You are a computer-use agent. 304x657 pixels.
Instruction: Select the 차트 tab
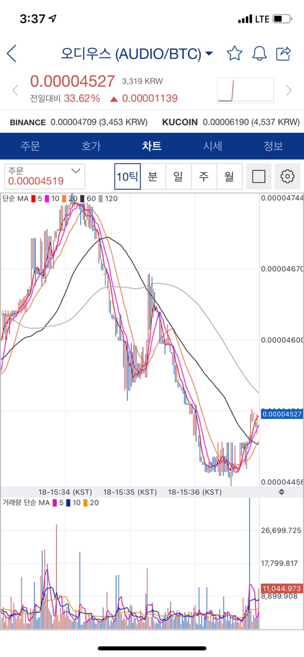point(152,146)
